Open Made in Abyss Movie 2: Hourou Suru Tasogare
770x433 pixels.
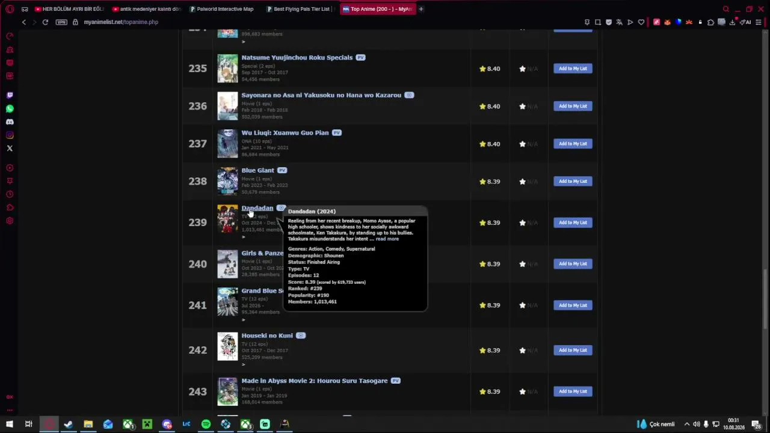(x=315, y=381)
